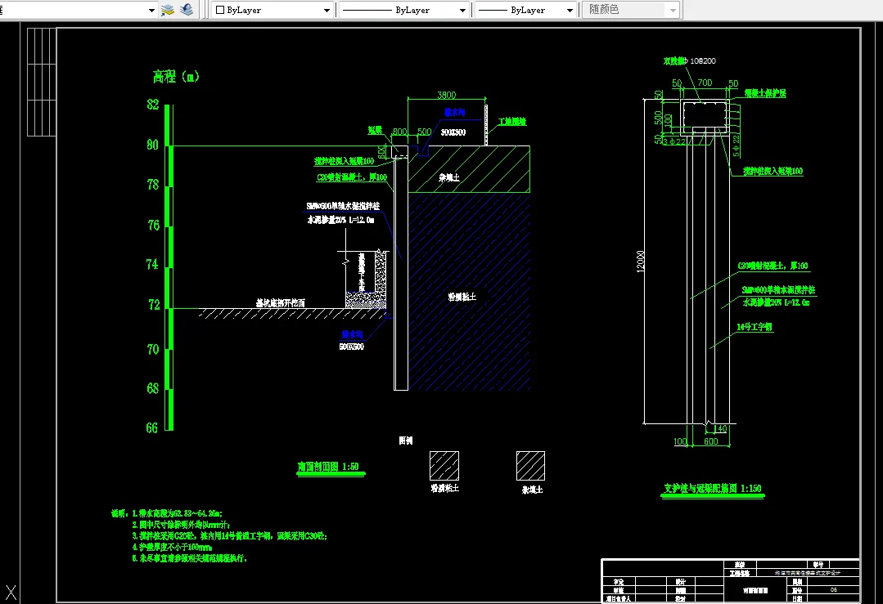Select elevation label 74
Image resolution: width=883 pixels, height=604 pixels.
[x=152, y=264]
